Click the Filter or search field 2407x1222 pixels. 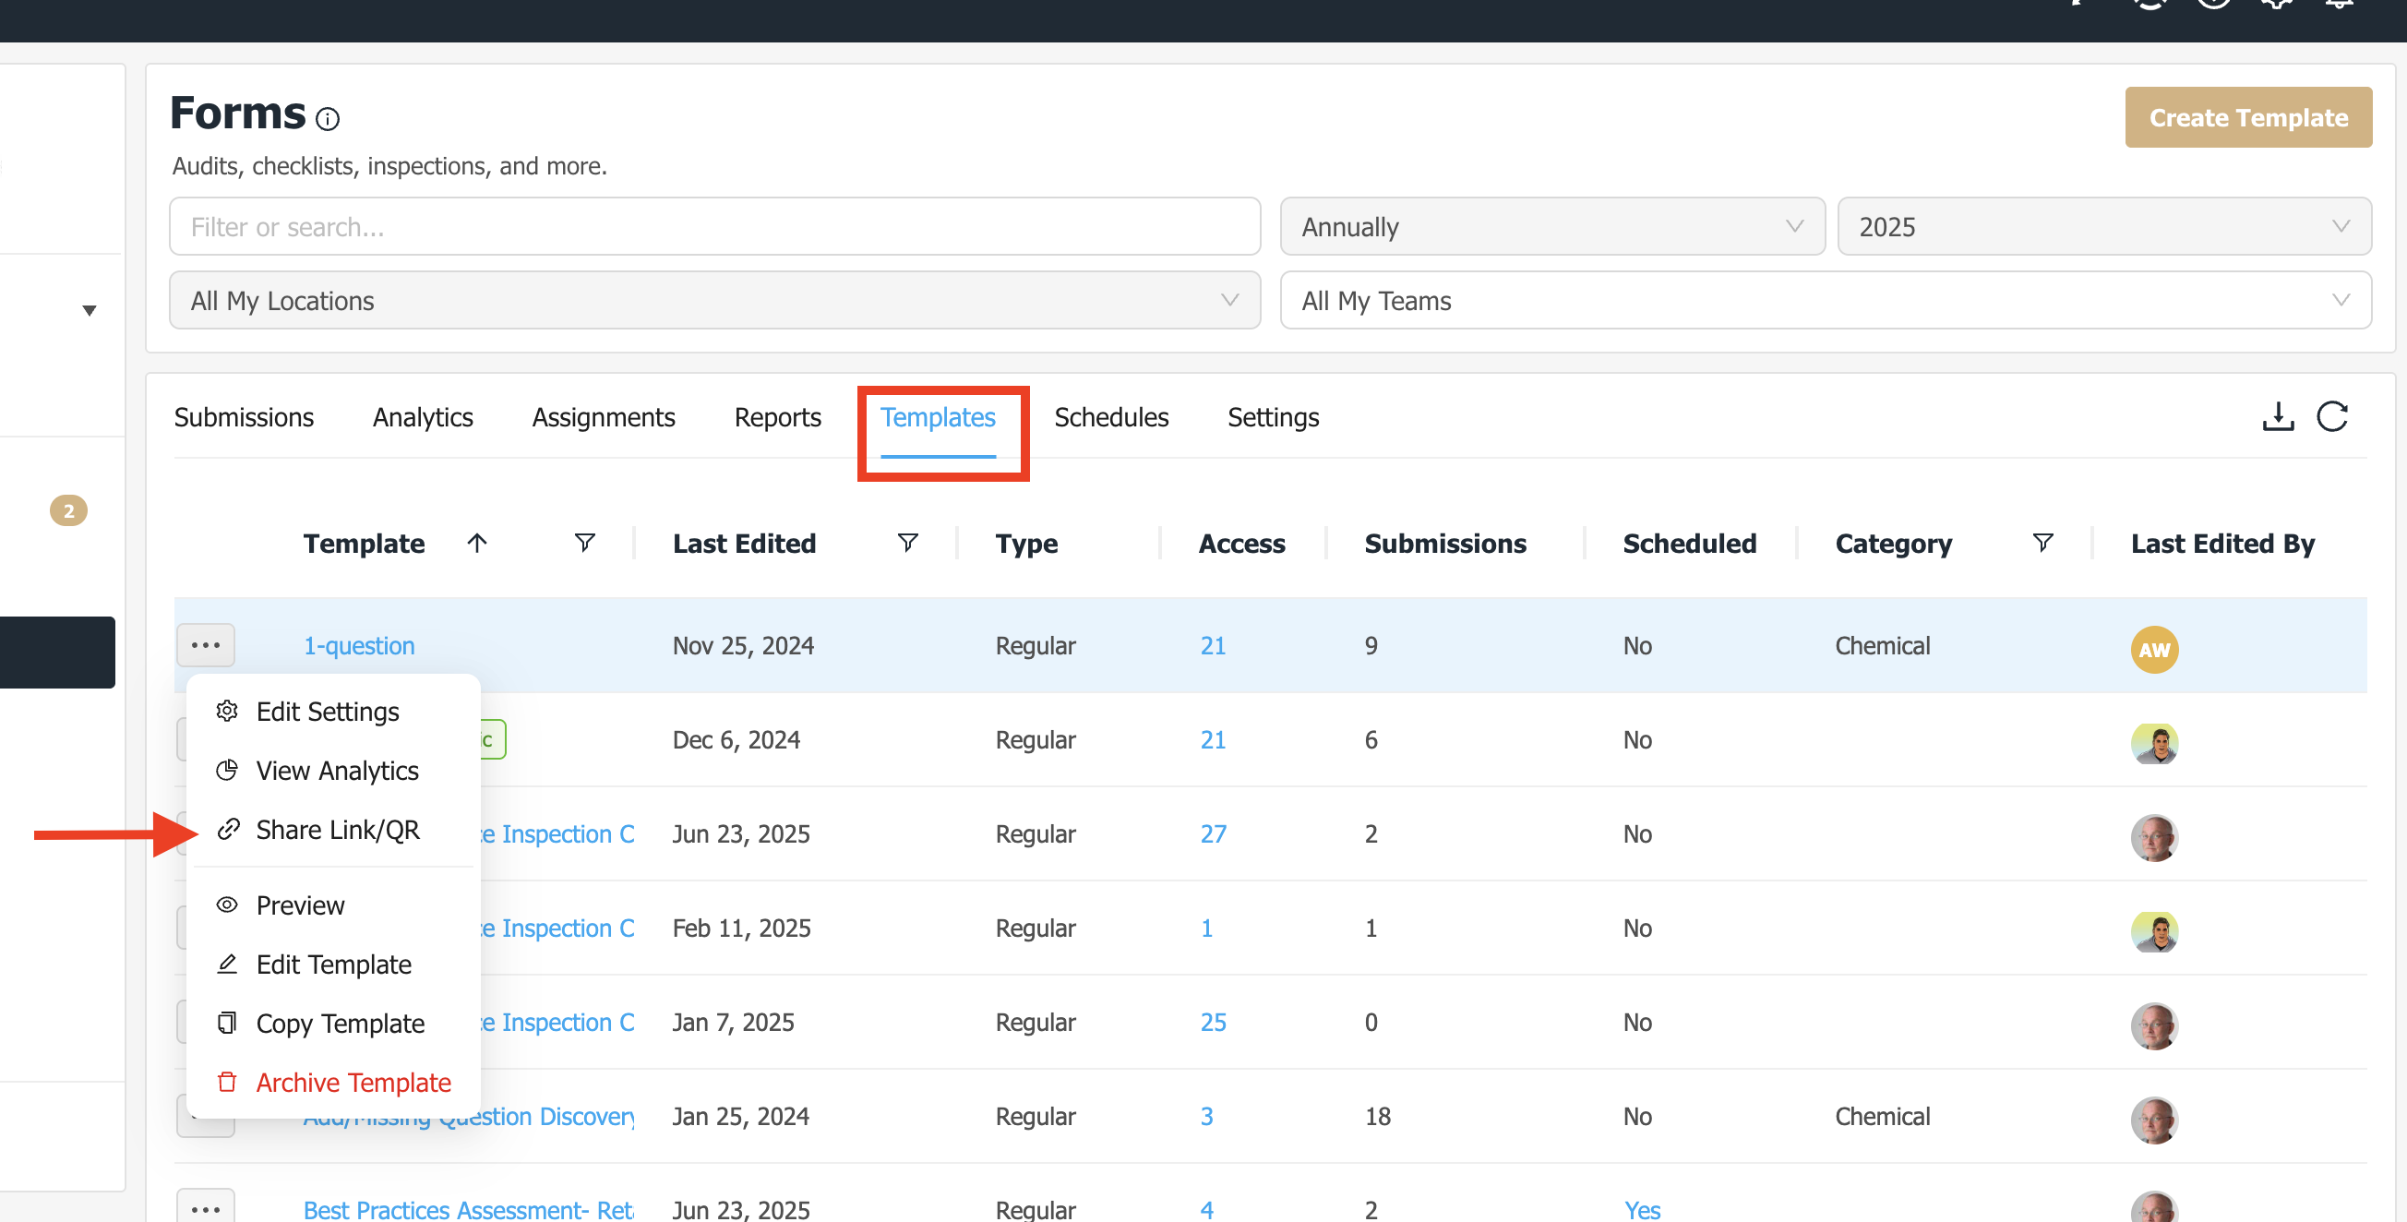point(713,227)
